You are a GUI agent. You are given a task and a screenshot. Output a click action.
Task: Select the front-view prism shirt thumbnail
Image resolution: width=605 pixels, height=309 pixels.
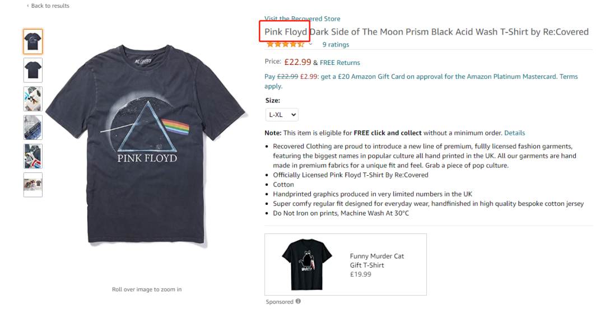33,42
